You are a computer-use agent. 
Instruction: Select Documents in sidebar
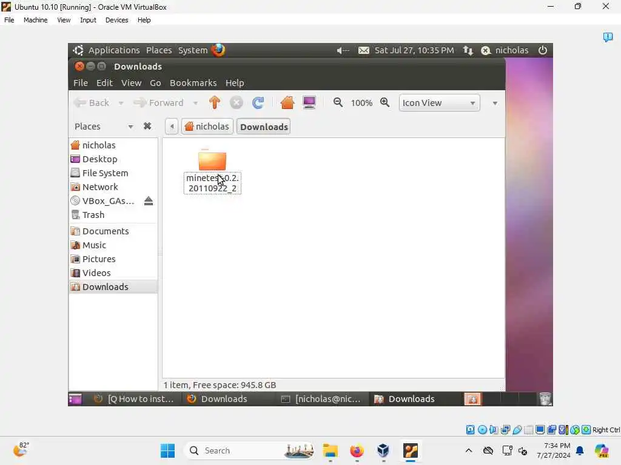click(113, 231)
